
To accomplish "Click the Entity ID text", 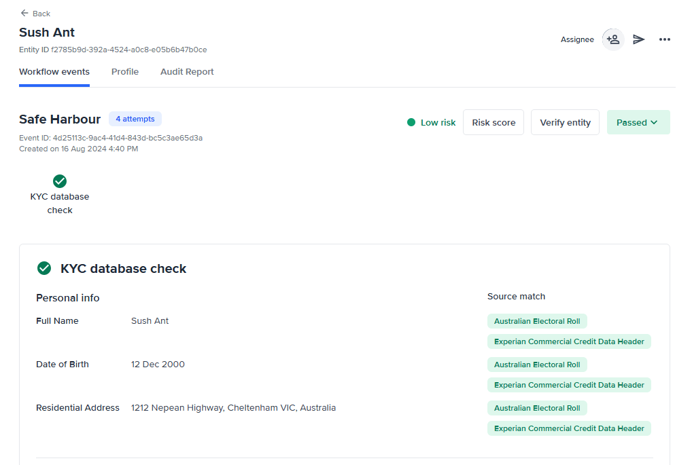I will pos(113,50).
